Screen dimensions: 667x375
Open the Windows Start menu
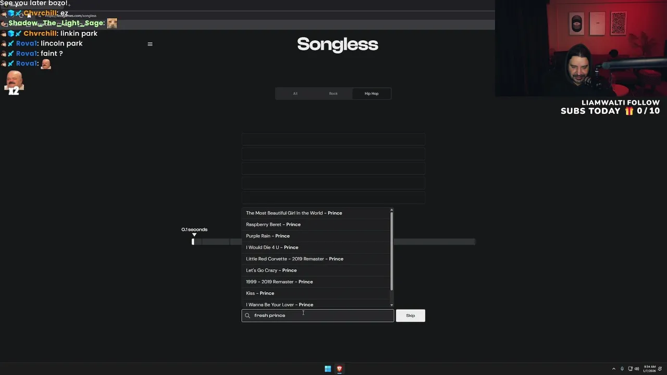pyautogui.click(x=328, y=369)
